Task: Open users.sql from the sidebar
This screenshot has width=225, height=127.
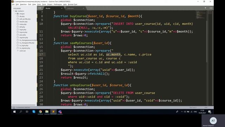Action: pos(22,51)
